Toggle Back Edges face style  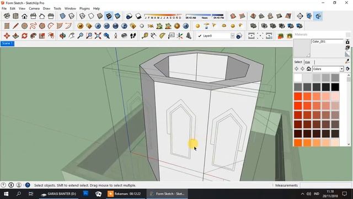point(71,16)
